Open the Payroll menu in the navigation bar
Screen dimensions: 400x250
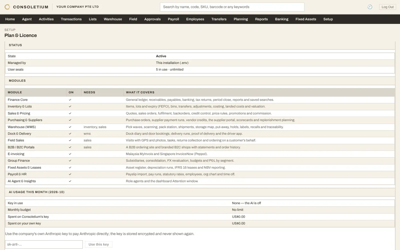[173, 19]
